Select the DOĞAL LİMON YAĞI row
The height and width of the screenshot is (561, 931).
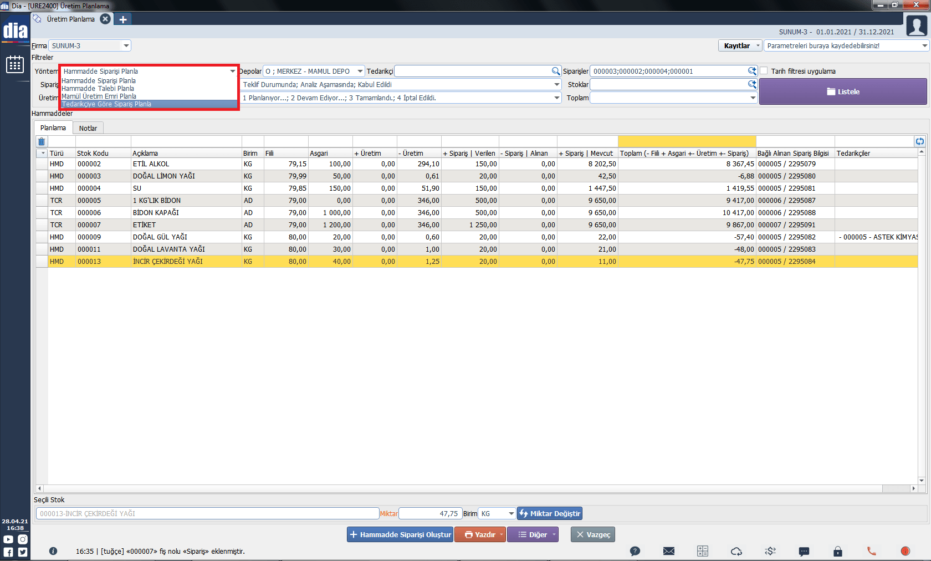477,176
